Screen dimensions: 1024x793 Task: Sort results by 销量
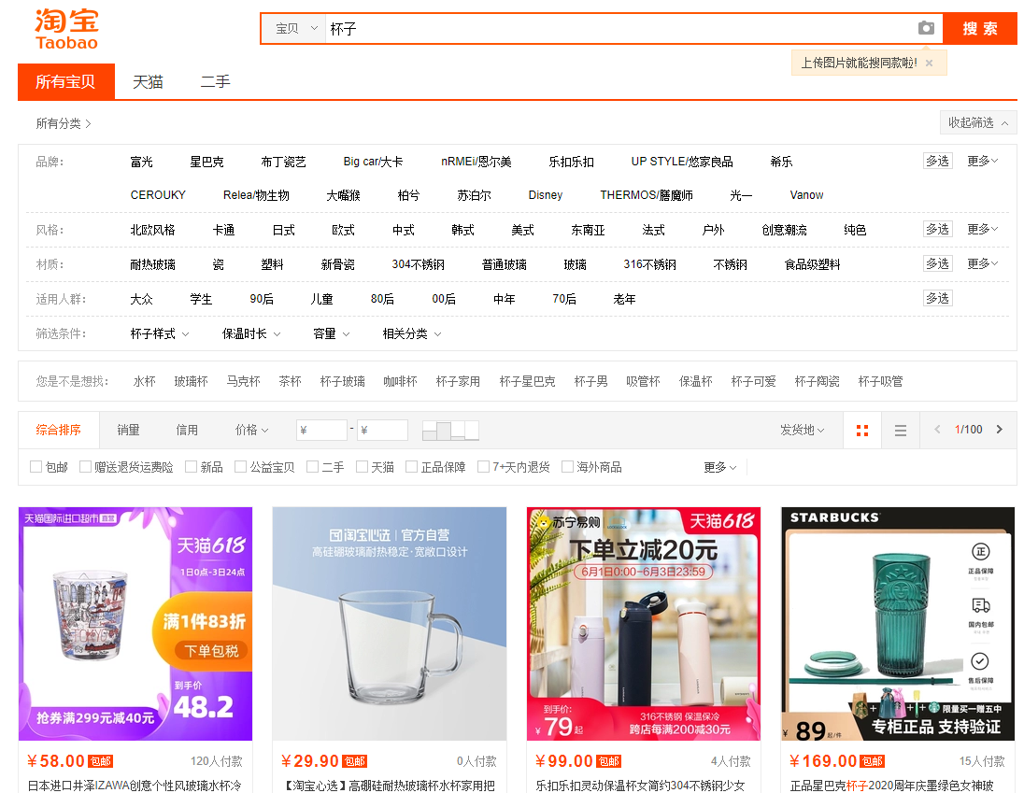(x=128, y=430)
